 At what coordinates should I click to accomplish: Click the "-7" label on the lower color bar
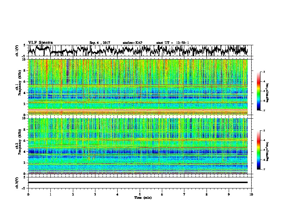coord(263,169)
